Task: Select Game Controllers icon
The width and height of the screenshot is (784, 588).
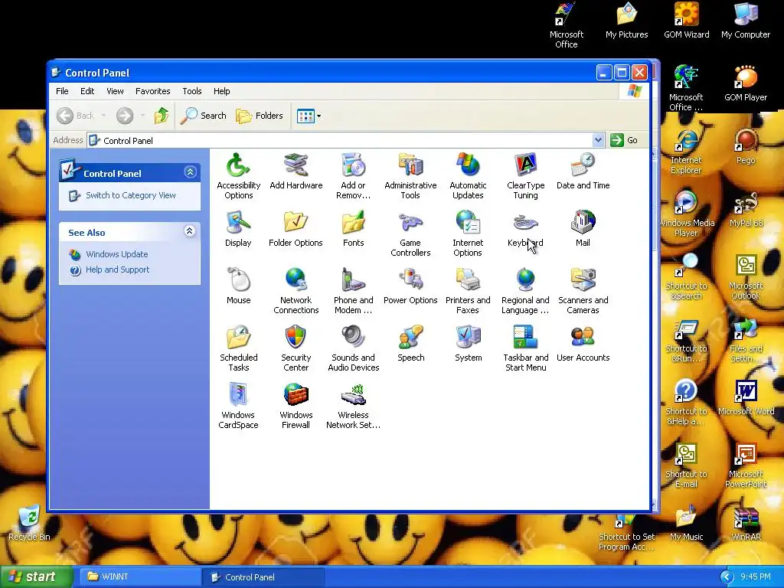Action: point(410,234)
